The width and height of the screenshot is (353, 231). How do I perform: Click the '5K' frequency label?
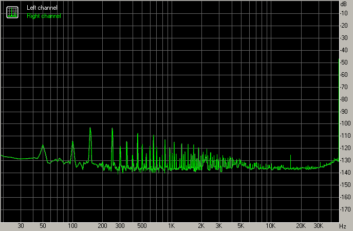click(x=240, y=226)
